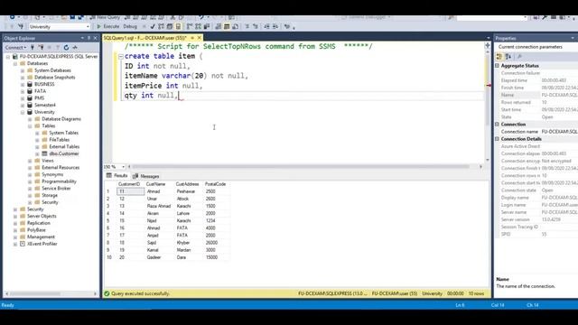Select cell containing Raza Ahmad
This screenshot has height=325, width=578.
point(159,206)
